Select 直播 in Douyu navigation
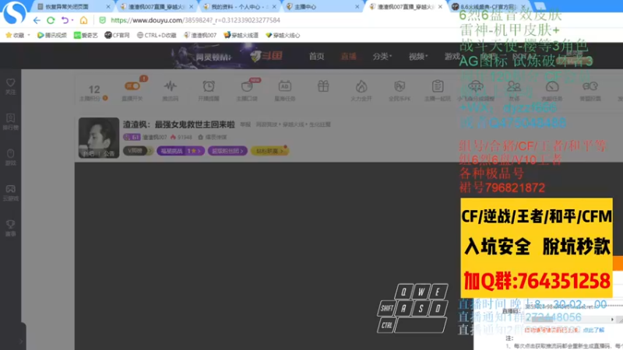This screenshot has width=623, height=350. click(x=348, y=56)
